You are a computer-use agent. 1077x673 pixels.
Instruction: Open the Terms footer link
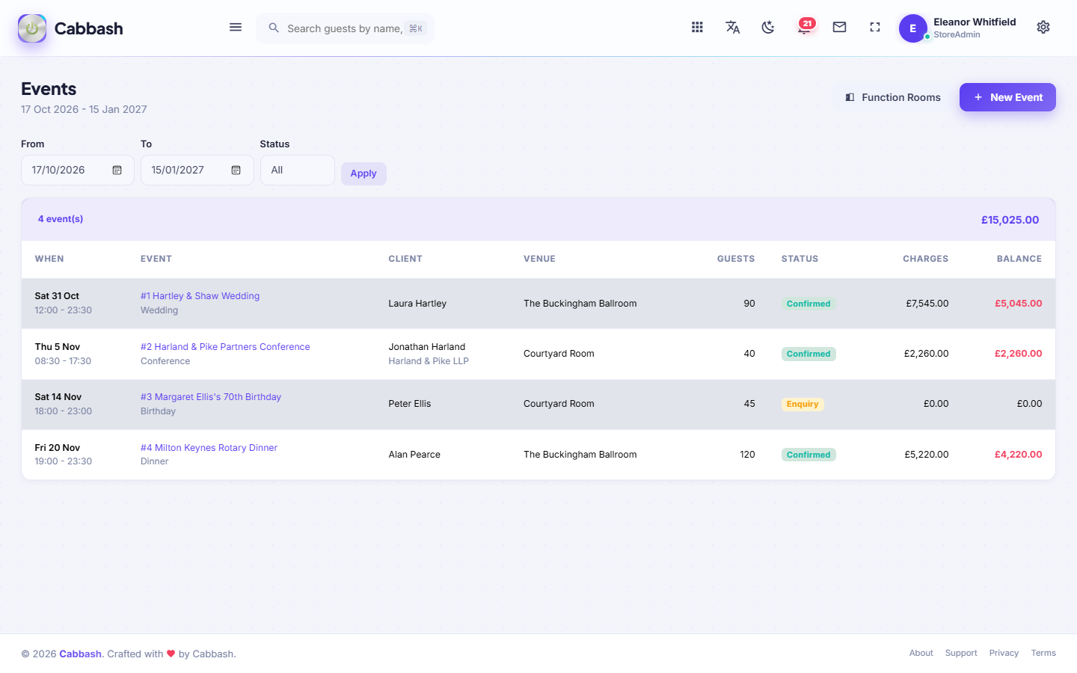pos(1043,654)
